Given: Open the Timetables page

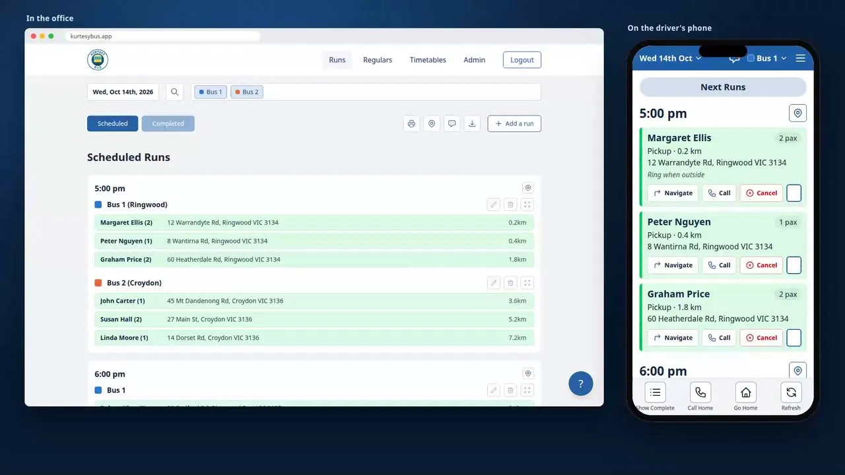Looking at the screenshot, I should (x=428, y=60).
